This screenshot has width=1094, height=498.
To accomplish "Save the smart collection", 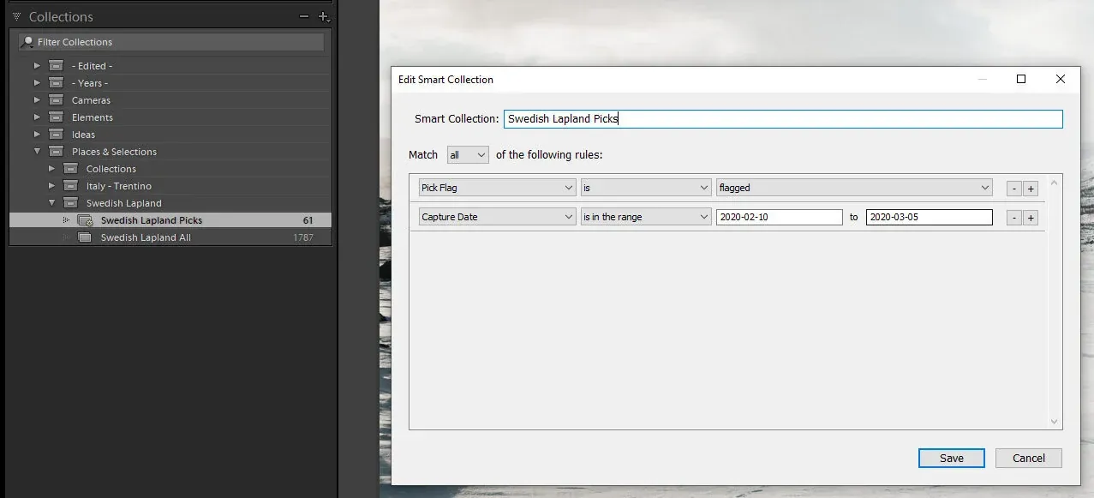I will [x=951, y=458].
